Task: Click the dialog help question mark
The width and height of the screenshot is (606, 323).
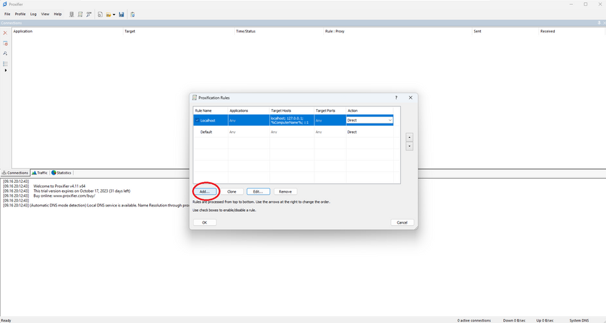Action: [x=396, y=97]
